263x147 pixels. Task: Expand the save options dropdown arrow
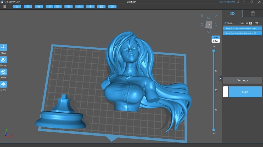(x=31, y=7)
